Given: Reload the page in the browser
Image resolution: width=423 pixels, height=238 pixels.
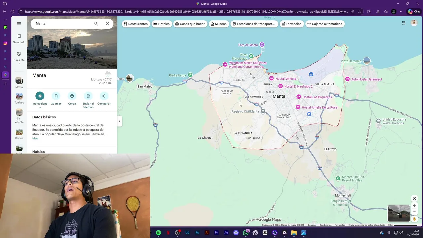Looking at the screenshot, I should point(12,11).
